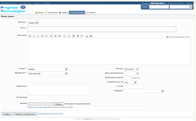Click the e-mail input field

[x=133, y=87]
